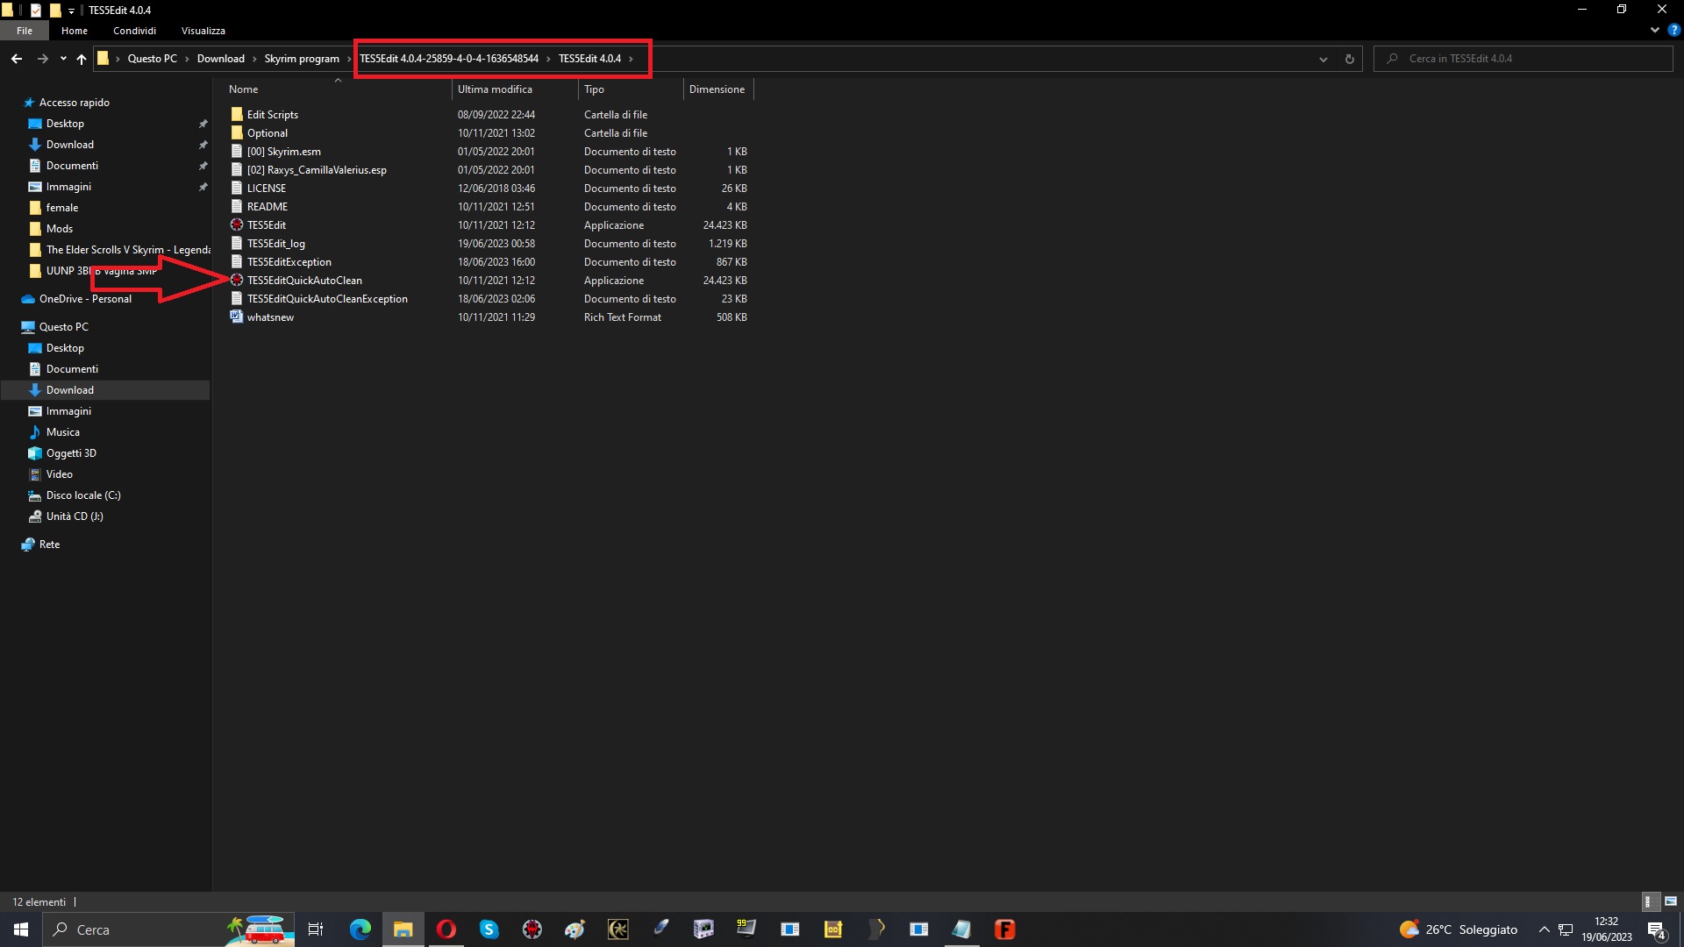Refresh the current folder view
Viewport: 1684px width, 947px height.
(x=1349, y=59)
